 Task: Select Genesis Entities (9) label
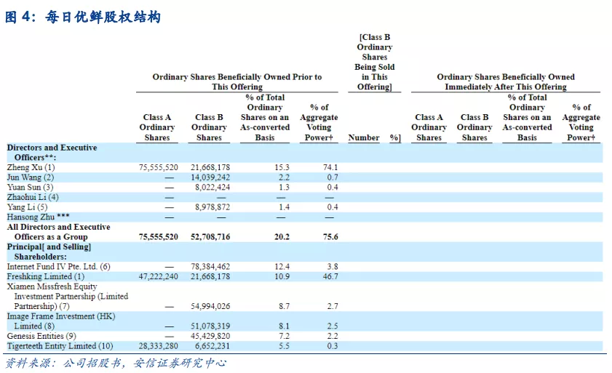41,336
